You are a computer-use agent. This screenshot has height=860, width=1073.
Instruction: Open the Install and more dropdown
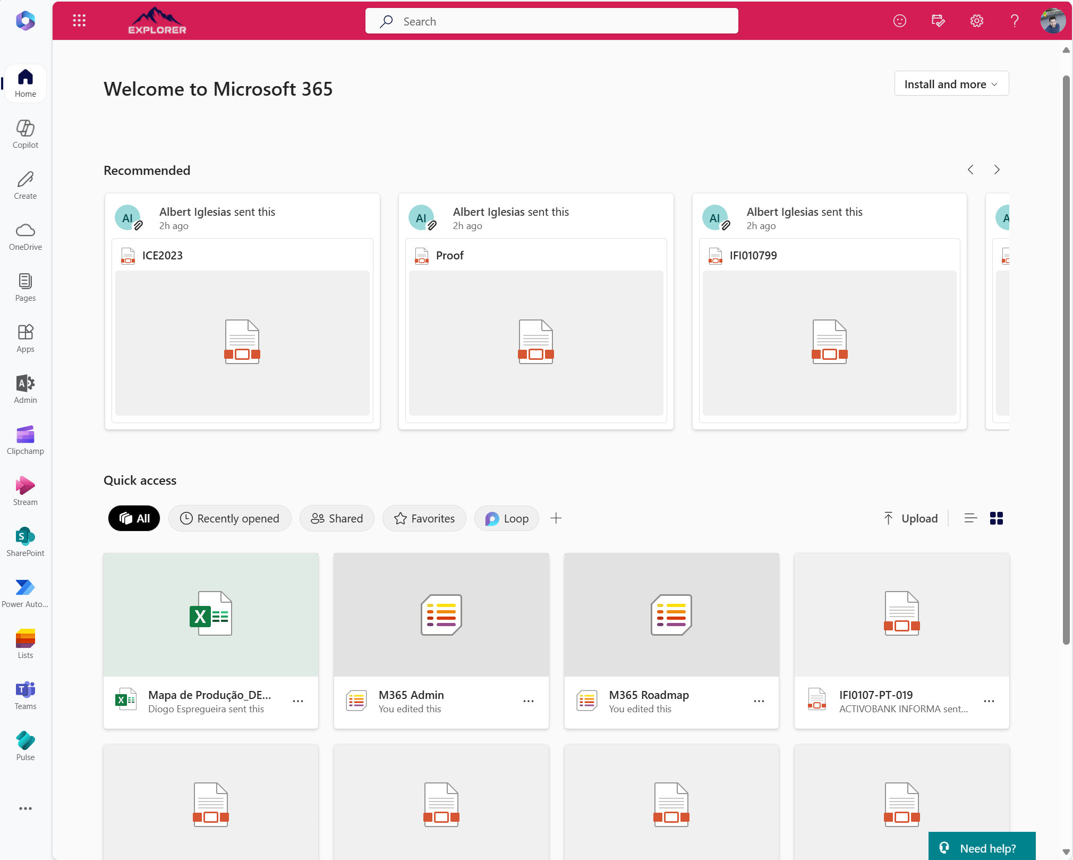[950, 83]
